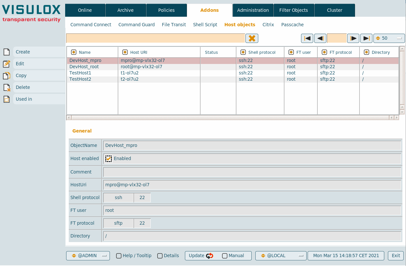Click the Delete icon in sidebar
Image resolution: width=406 pixels, height=266 pixels.
pyautogui.click(x=7, y=88)
